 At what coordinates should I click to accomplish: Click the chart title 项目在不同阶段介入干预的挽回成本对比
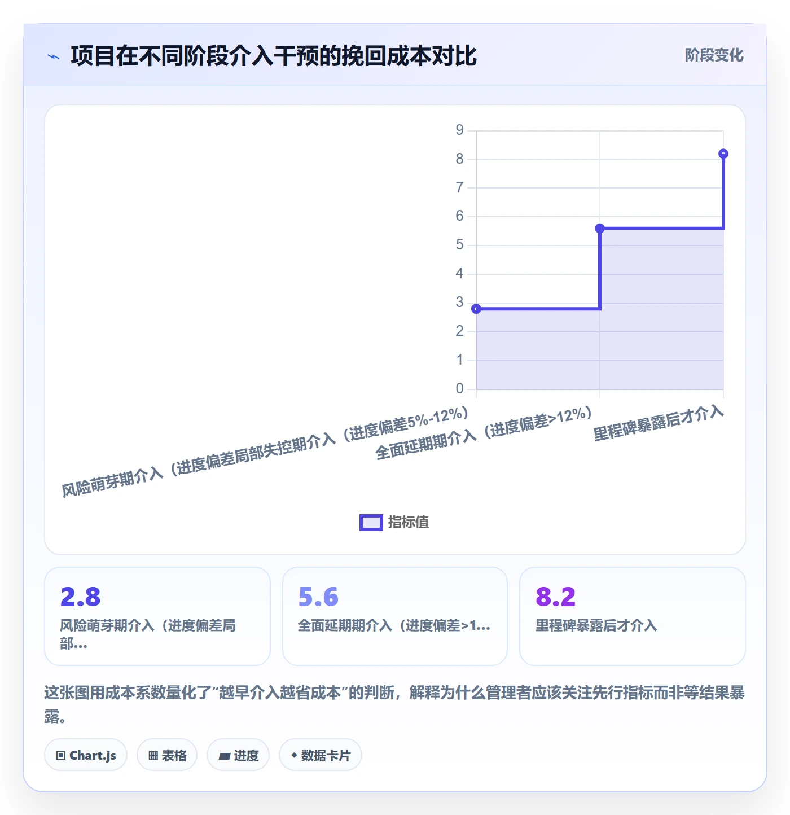point(274,56)
